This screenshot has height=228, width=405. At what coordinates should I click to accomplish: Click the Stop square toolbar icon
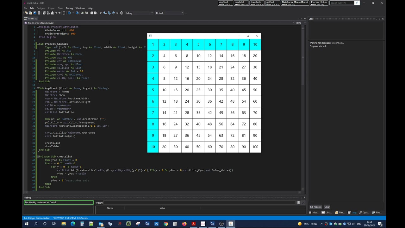point(117,13)
